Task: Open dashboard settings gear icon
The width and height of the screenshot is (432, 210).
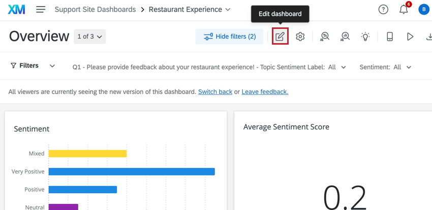Action: [x=300, y=37]
